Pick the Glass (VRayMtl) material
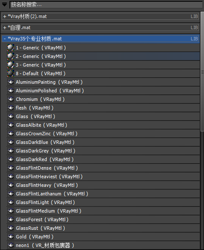This screenshot has height=250, width=204. [103, 116]
